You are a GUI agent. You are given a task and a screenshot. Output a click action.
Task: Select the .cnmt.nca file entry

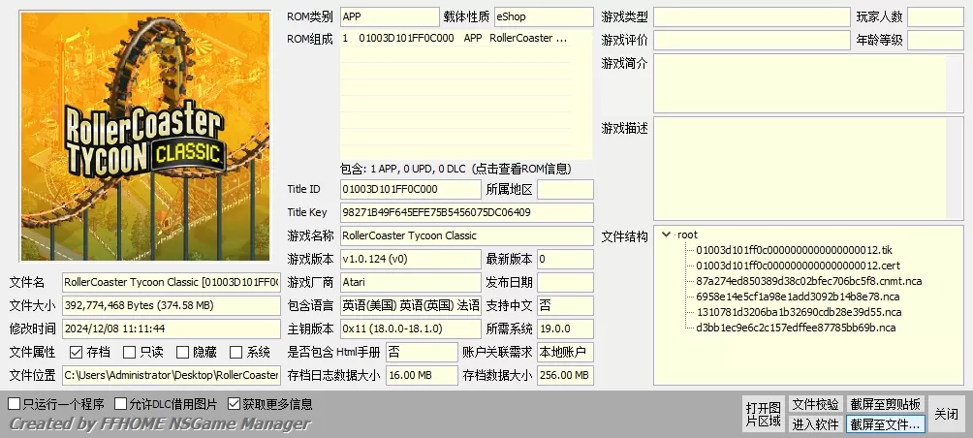[x=808, y=281]
